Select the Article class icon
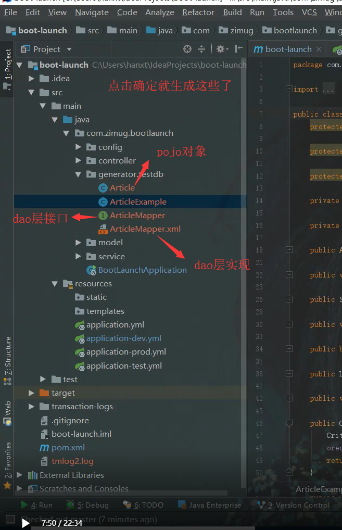342x530 pixels. (x=103, y=188)
